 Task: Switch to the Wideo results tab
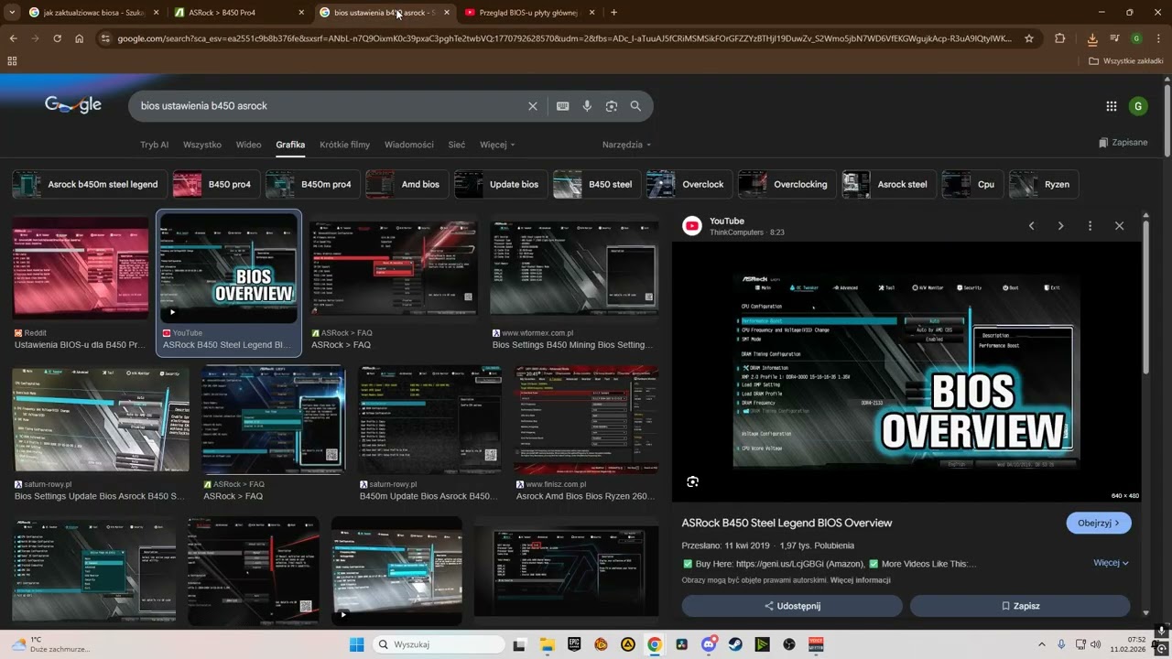248,145
